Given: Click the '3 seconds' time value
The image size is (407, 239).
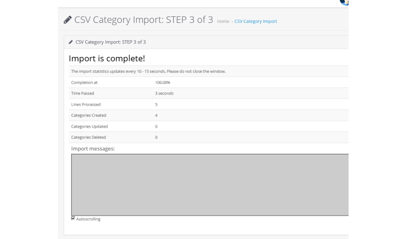Looking at the screenshot, I should (x=164, y=93).
